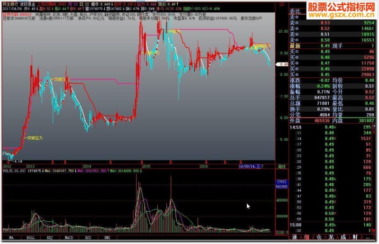Click the small icon atop the price axis
Screen dimensions: 379x244
pyautogui.click(x=282, y=4)
